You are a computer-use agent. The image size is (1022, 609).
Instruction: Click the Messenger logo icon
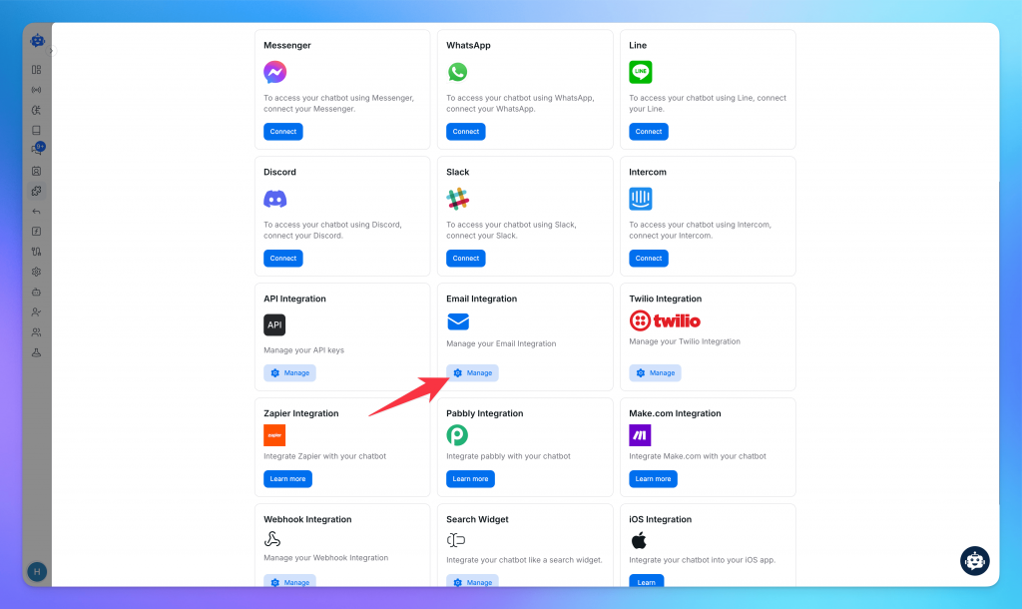coord(275,72)
